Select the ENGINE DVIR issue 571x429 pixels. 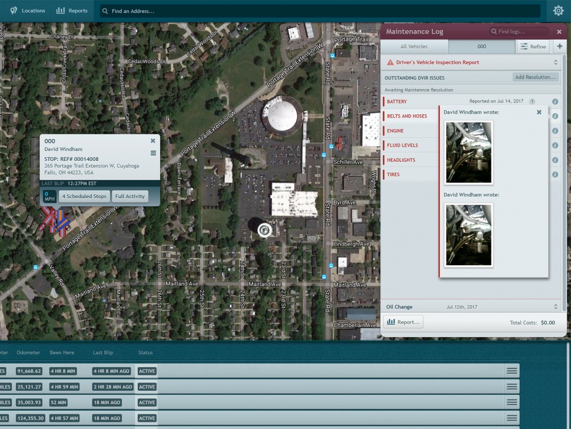pyautogui.click(x=395, y=130)
